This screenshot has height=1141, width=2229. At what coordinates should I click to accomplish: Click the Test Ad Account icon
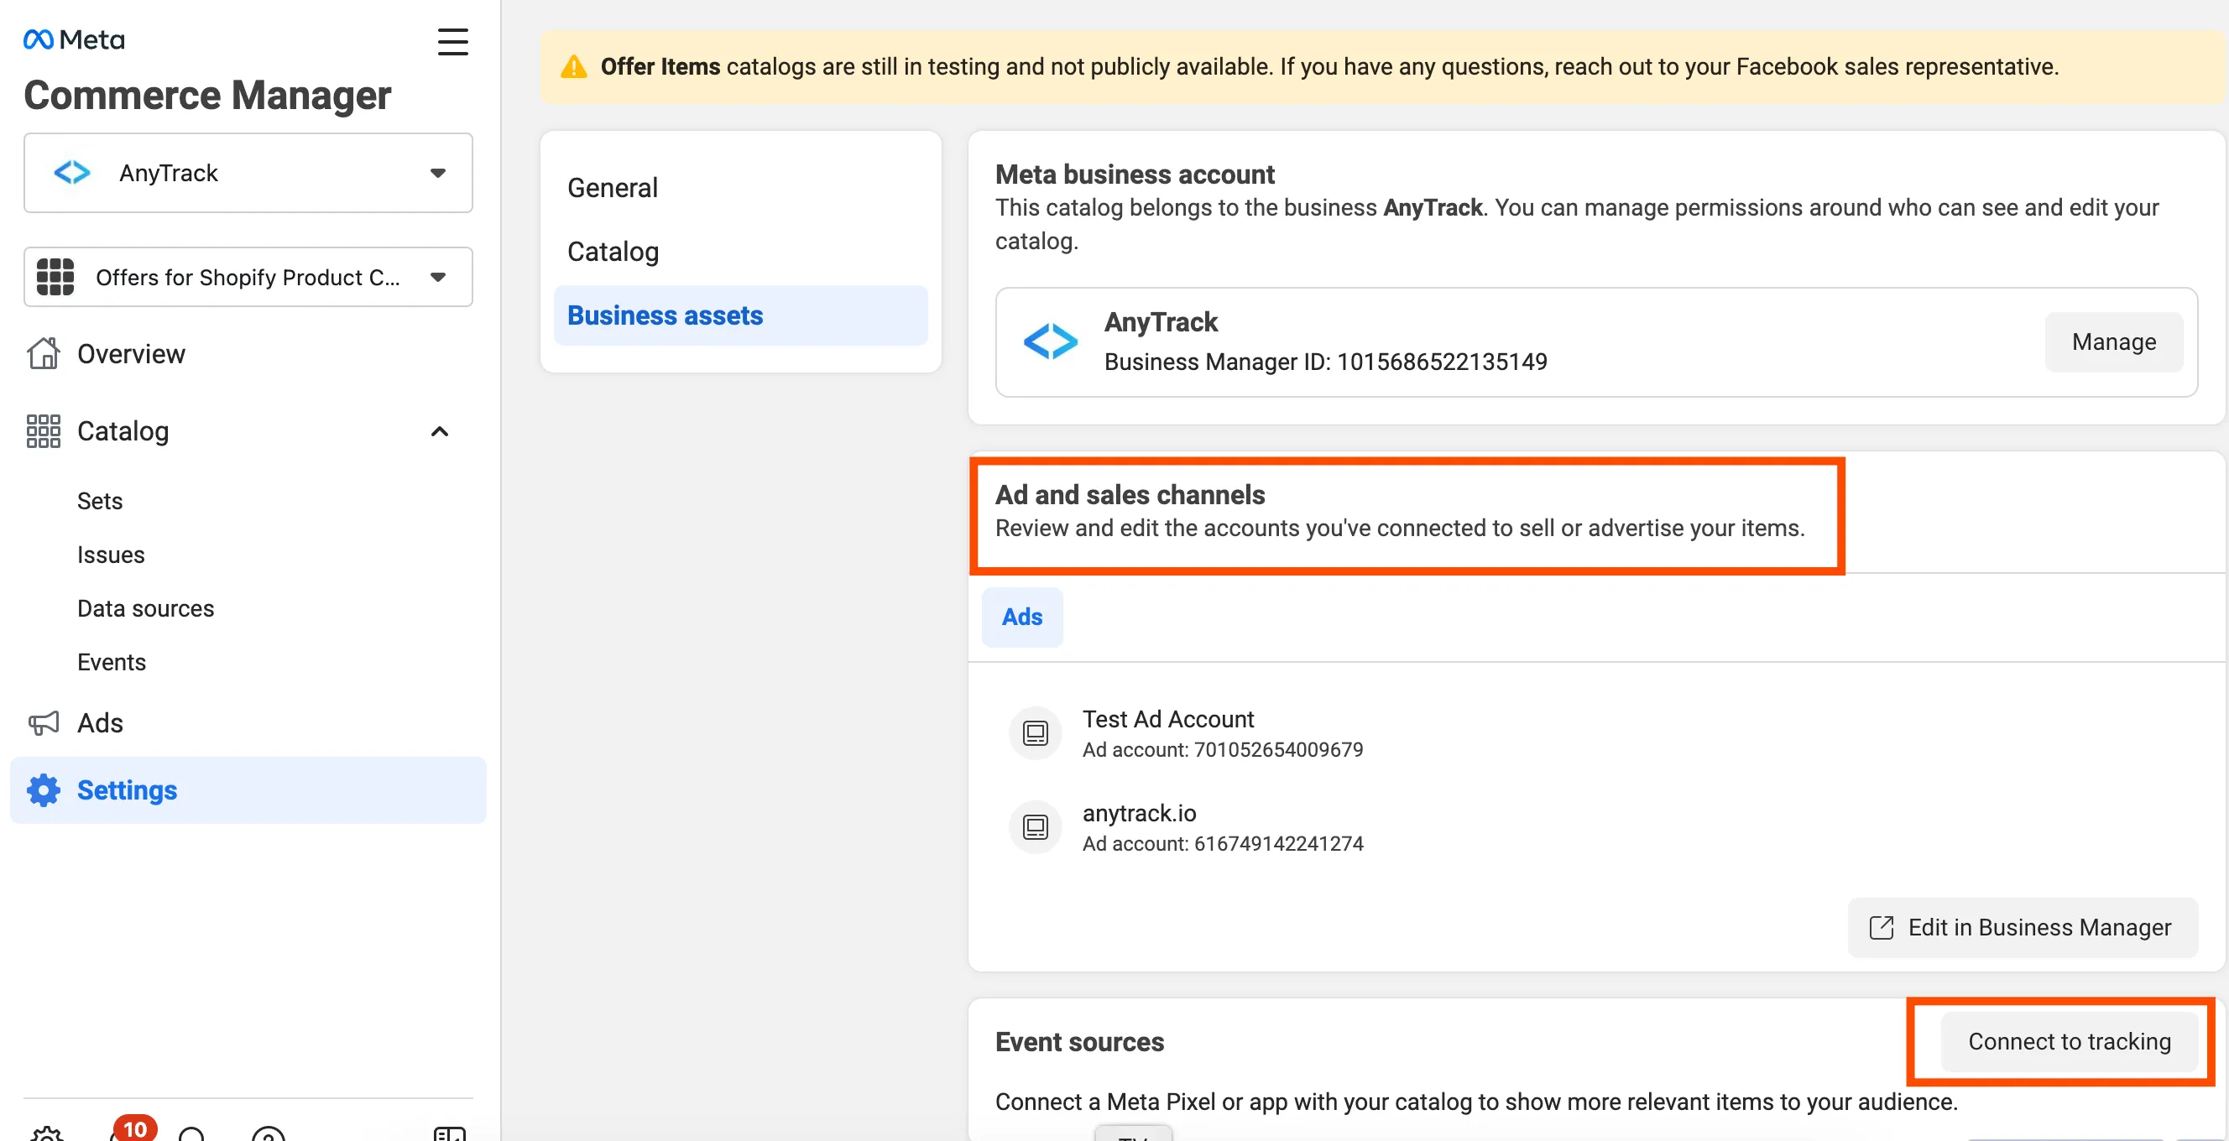point(1036,733)
